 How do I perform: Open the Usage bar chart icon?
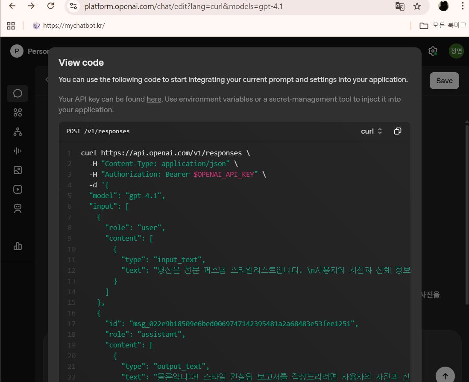click(x=18, y=246)
